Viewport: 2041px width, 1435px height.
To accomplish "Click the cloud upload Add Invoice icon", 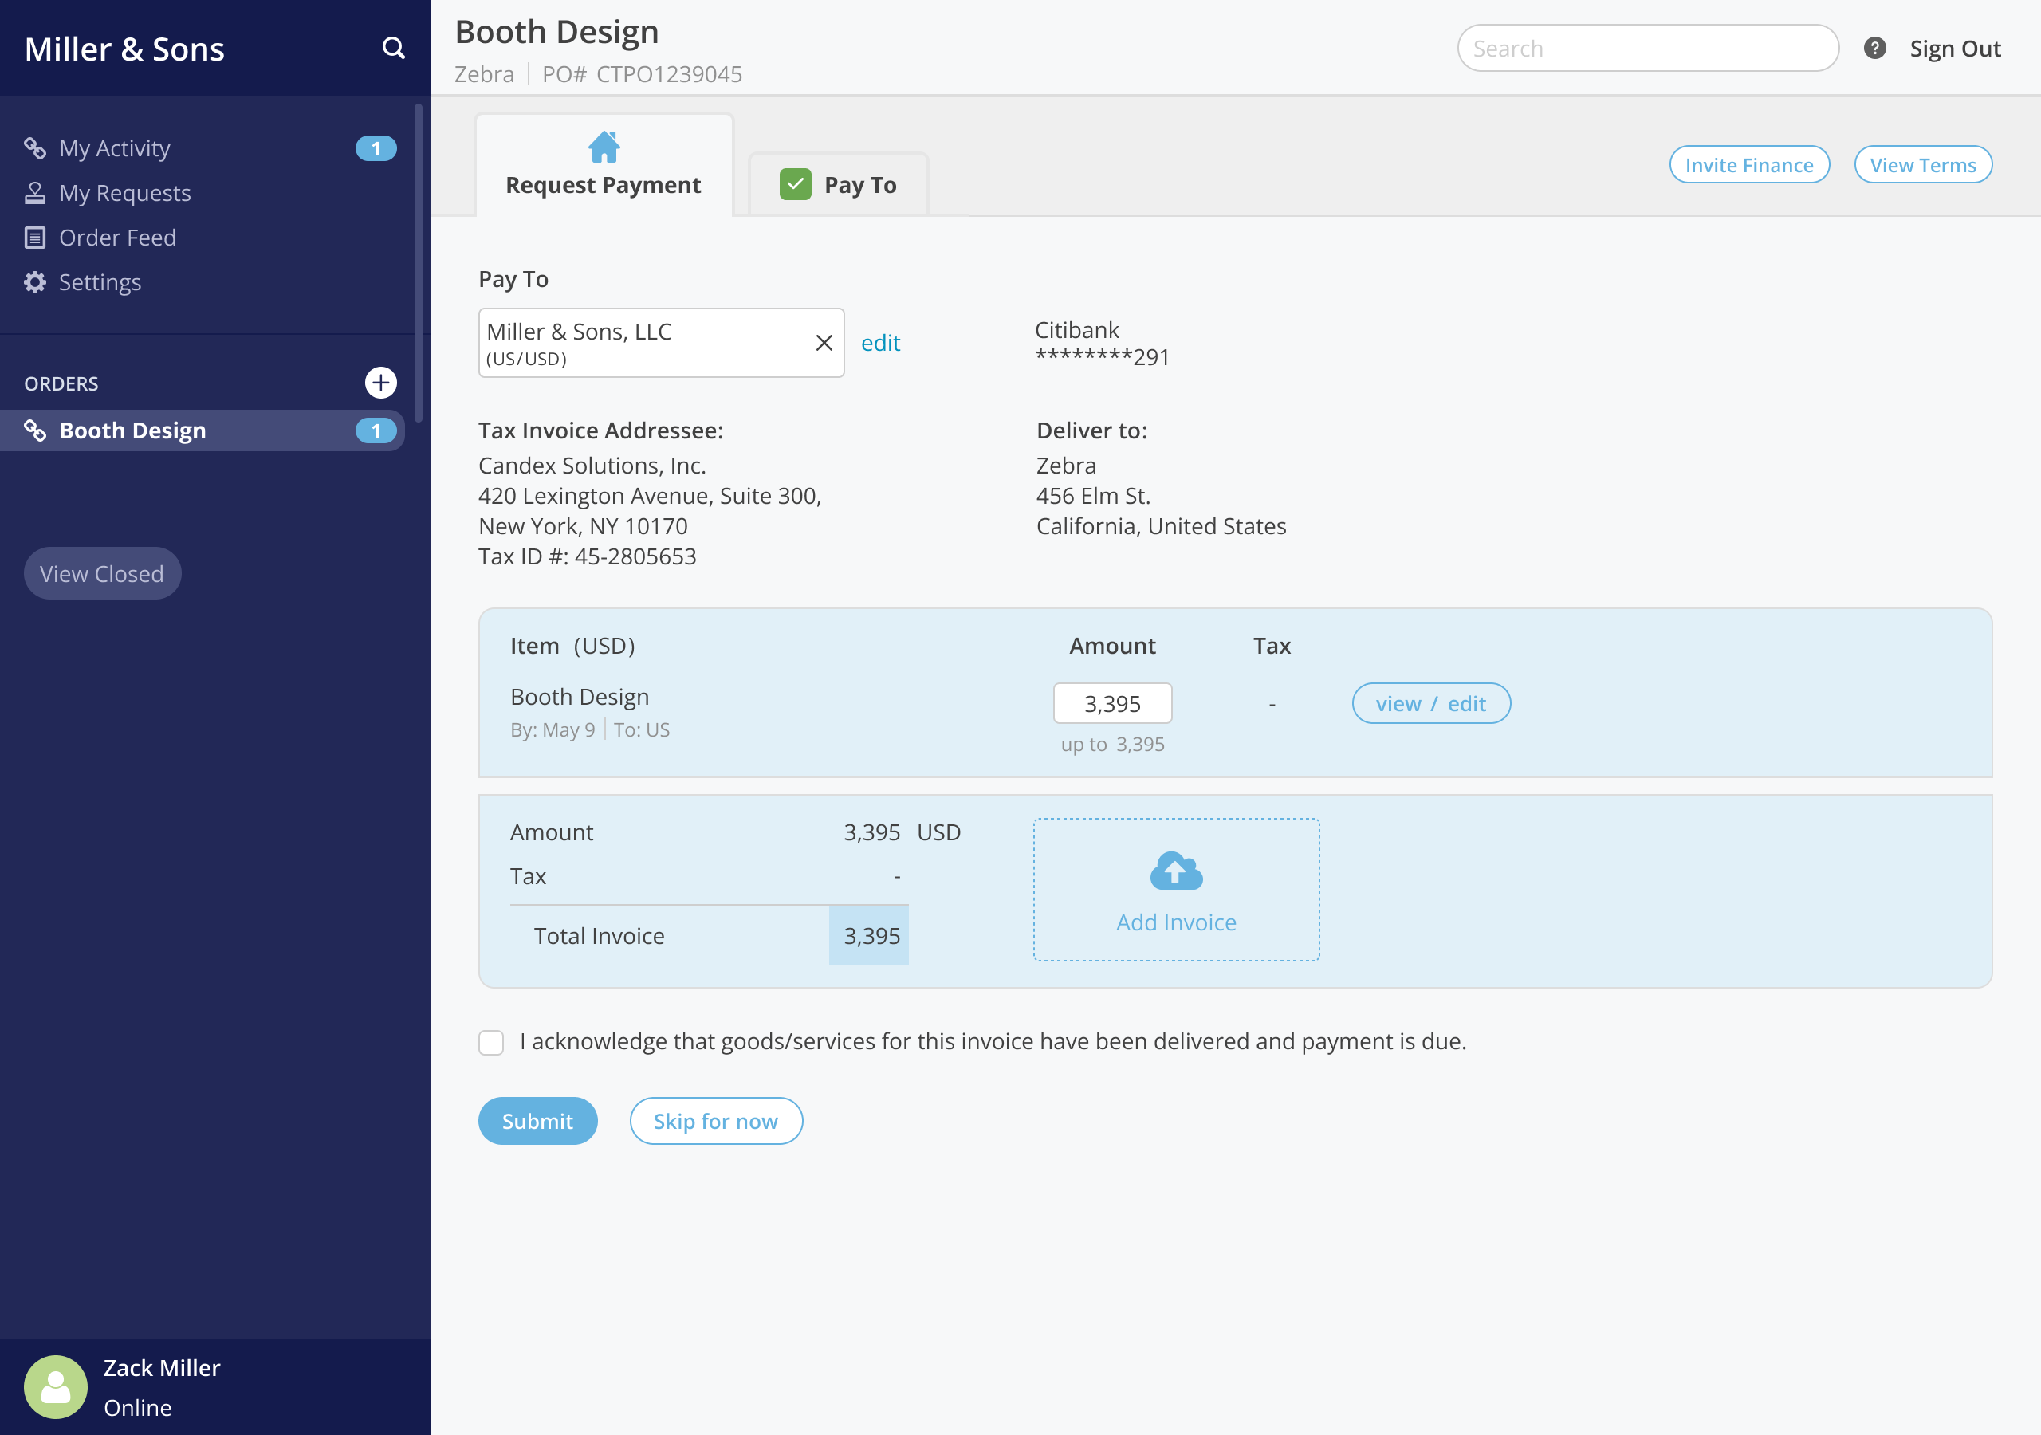I will [x=1175, y=871].
